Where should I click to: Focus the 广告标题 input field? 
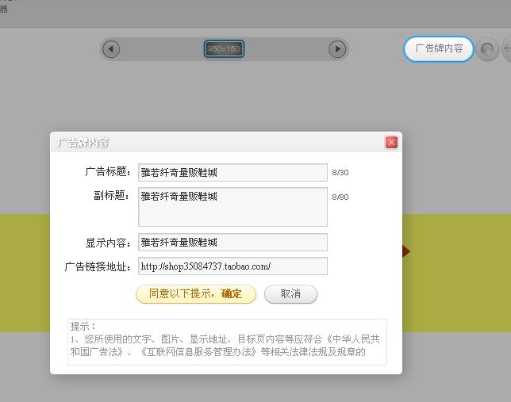point(232,172)
